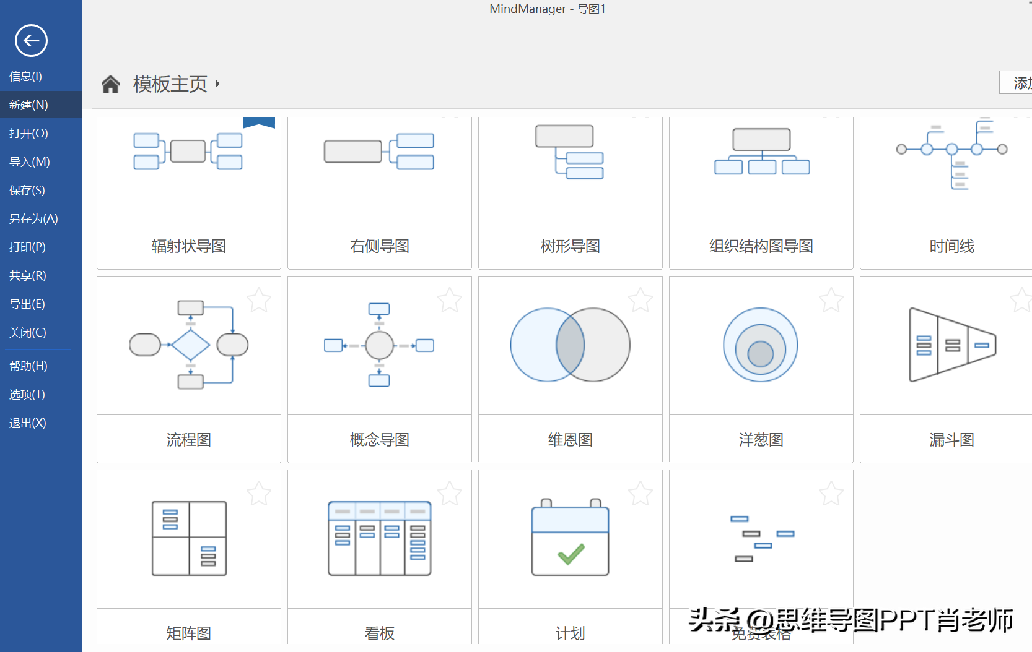The image size is (1032, 652).
Task: Click 保存(S) in the sidebar
Action: (41, 191)
